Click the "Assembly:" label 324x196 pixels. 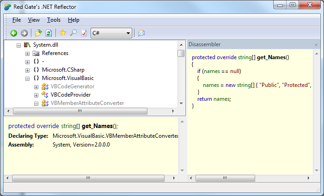21,145
